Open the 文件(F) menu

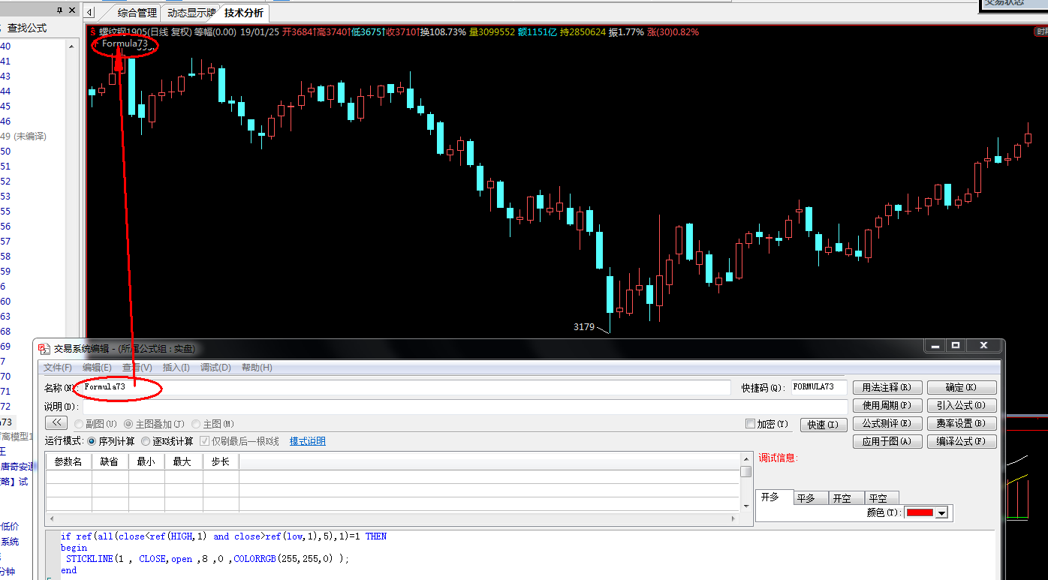tap(58, 368)
